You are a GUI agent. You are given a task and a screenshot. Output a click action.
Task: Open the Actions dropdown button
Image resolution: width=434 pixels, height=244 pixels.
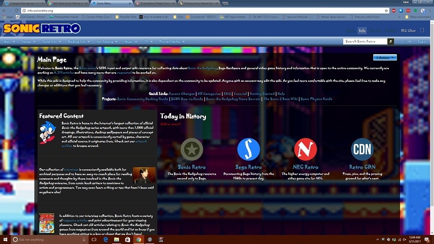tap(385, 58)
